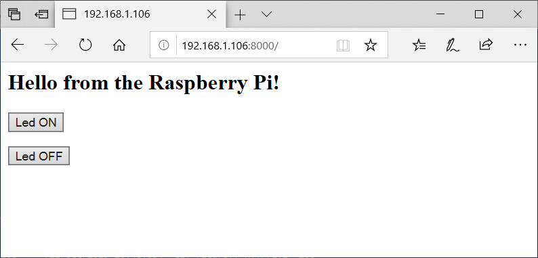Add this page to favorites

pos(371,45)
